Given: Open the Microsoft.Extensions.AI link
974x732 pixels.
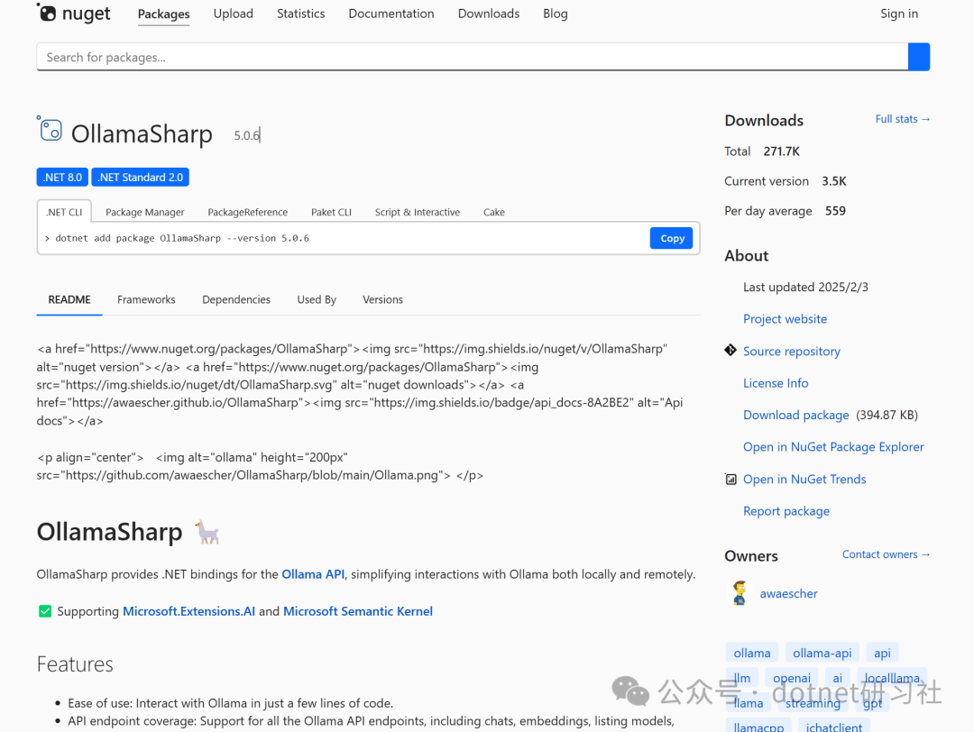Looking at the screenshot, I should [188, 611].
